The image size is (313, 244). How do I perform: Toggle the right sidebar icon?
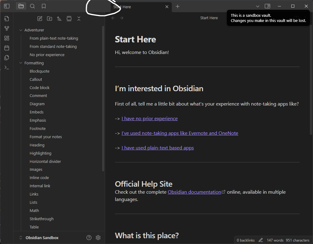click(x=267, y=6)
